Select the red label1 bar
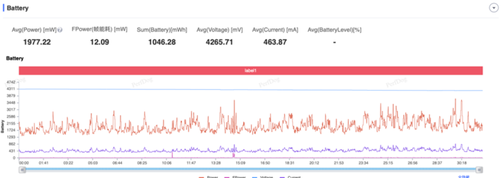504x178 pixels. click(251, 70)
